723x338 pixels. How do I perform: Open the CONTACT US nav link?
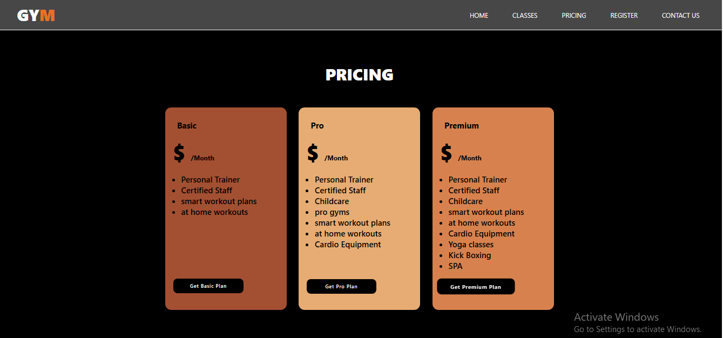681,16
